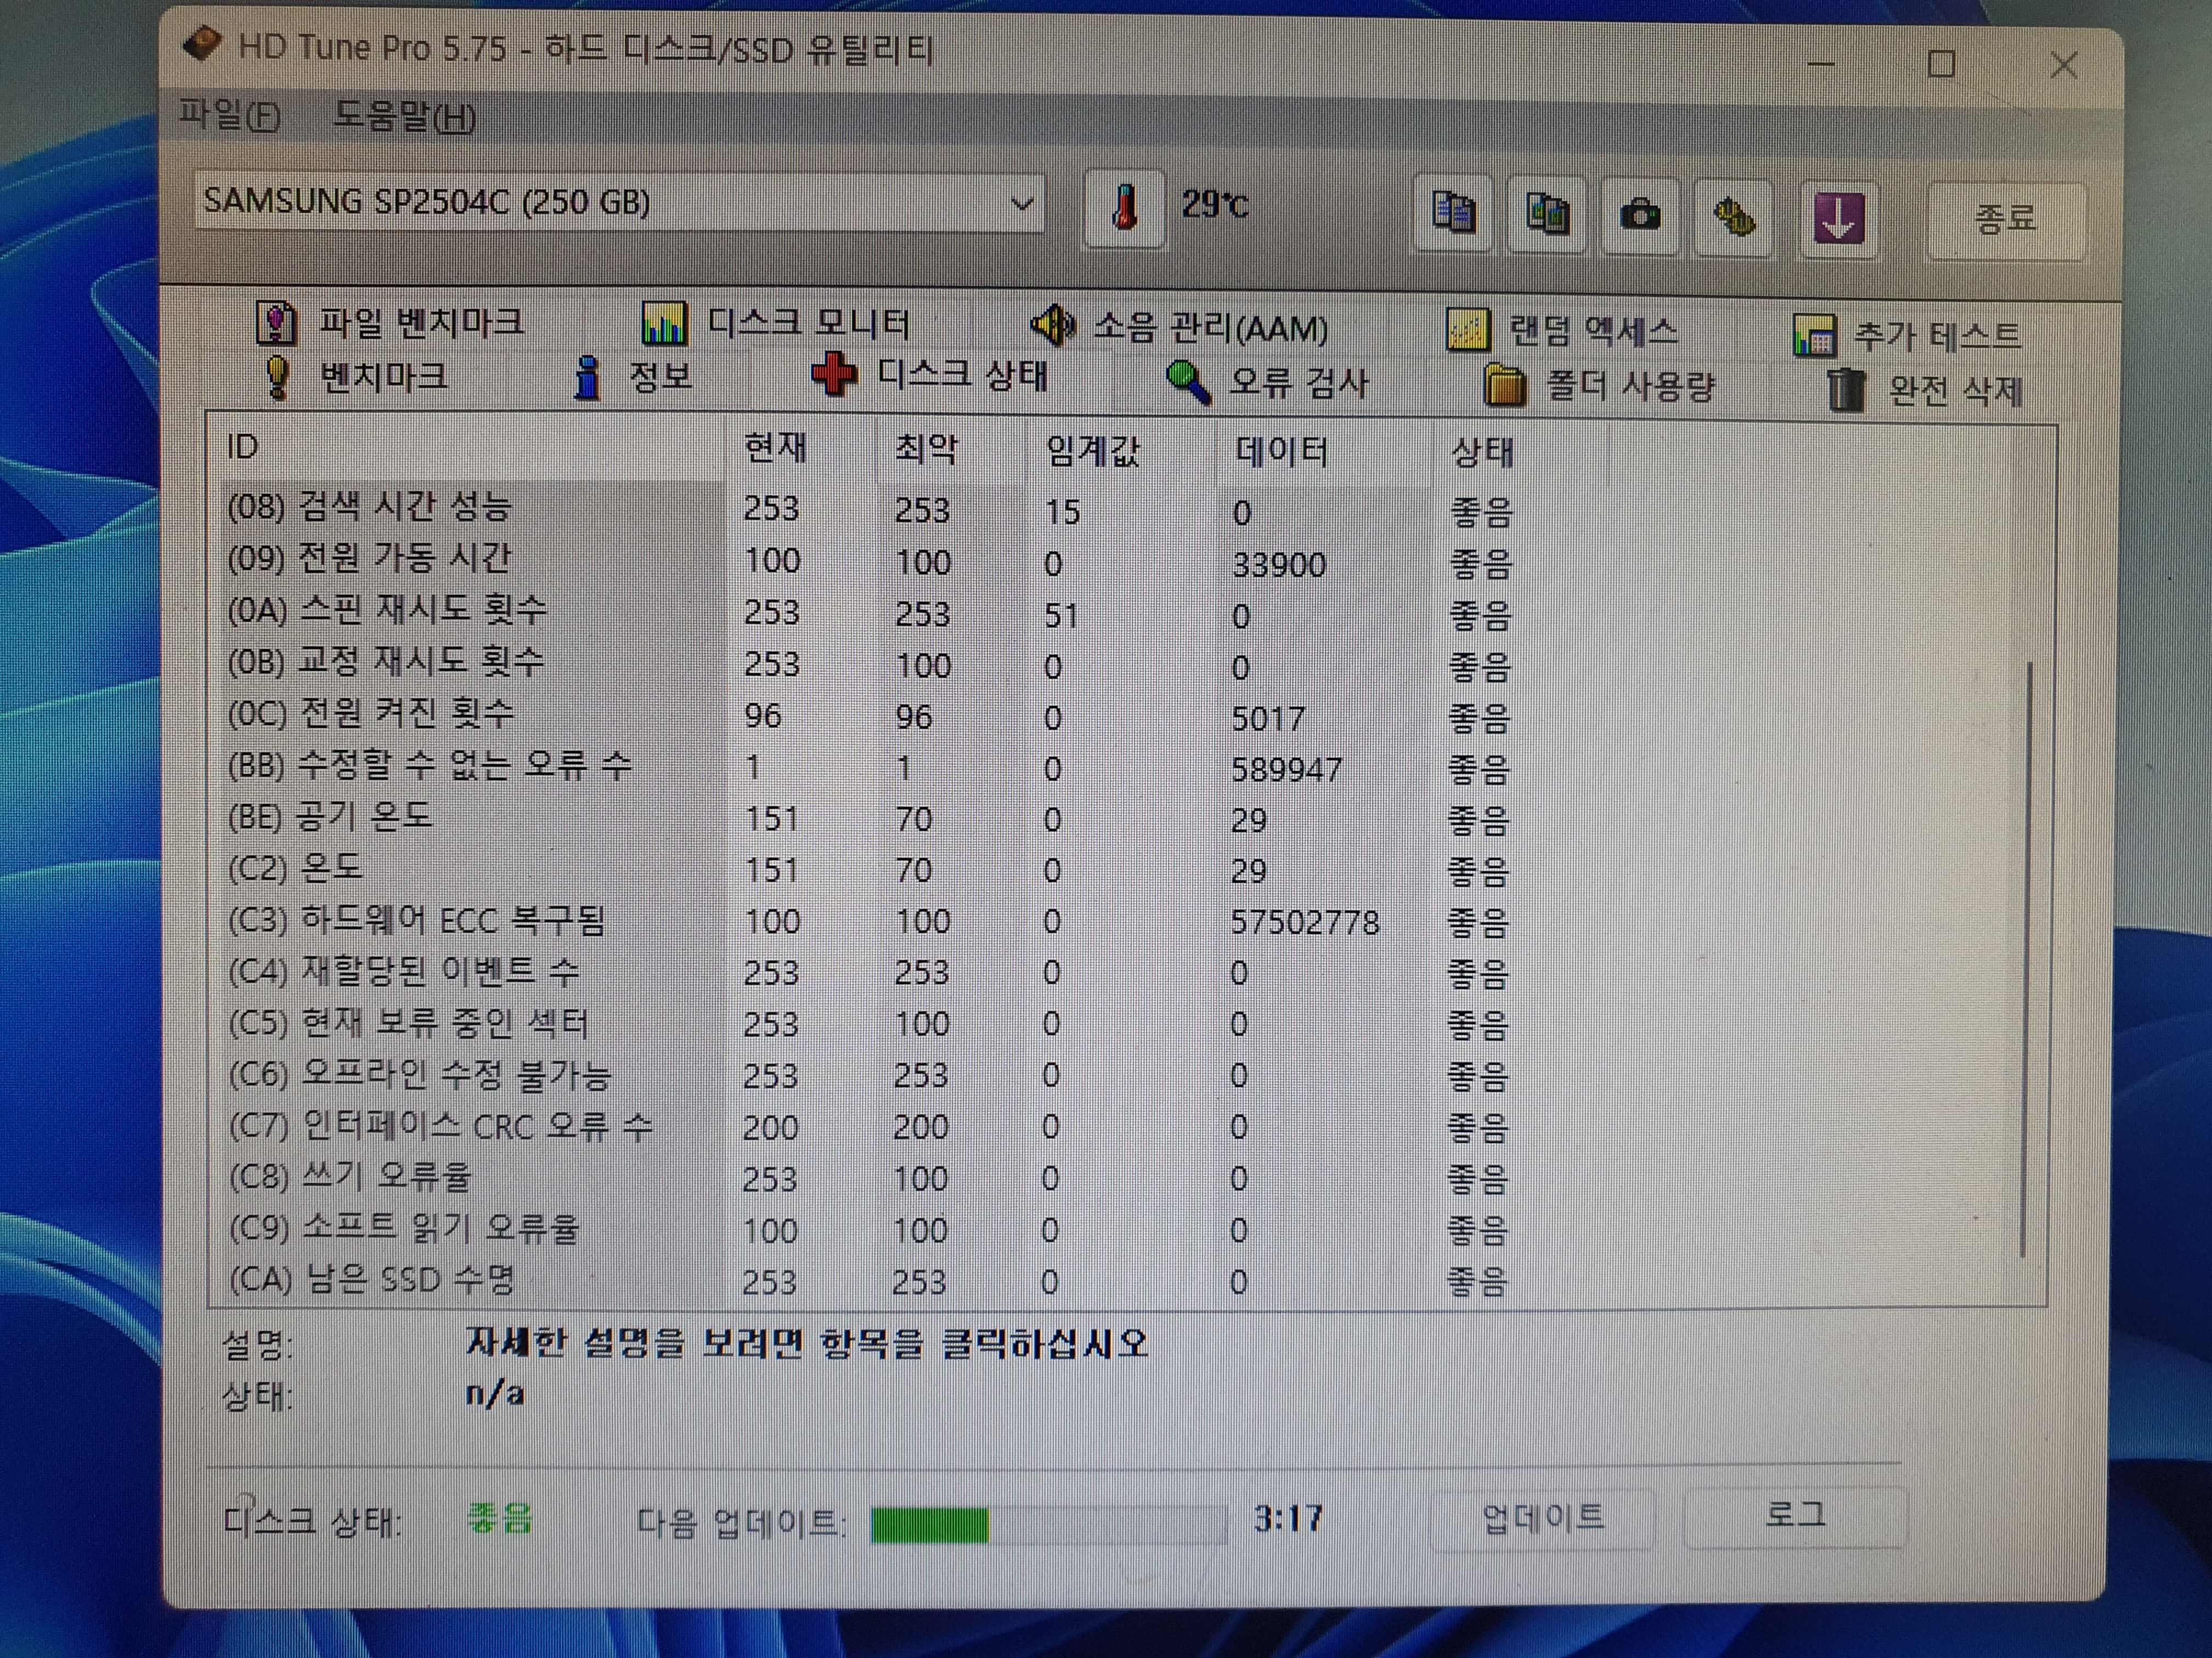Click the 상태 column header
The image size is (2212, 1658).
pyautogui.click(x=1520, y=454)
